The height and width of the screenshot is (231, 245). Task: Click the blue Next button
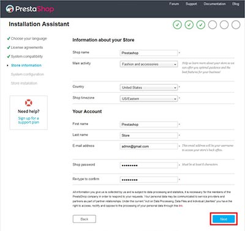pyautogui.click(x=224, y=219)
